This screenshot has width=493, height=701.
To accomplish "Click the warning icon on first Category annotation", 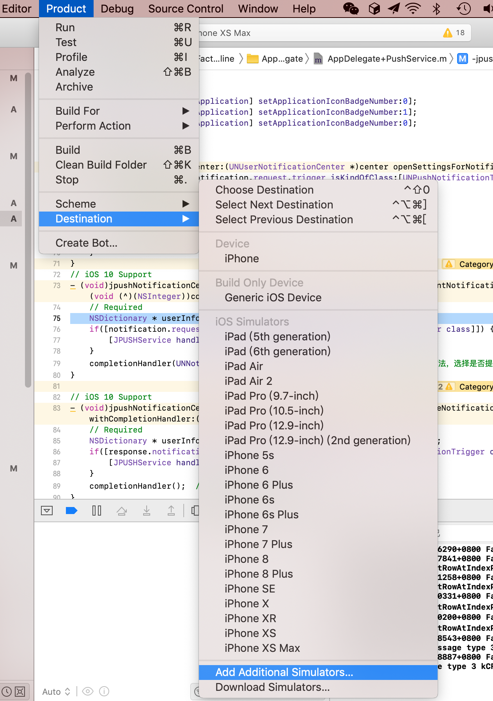I will (449, 264).
